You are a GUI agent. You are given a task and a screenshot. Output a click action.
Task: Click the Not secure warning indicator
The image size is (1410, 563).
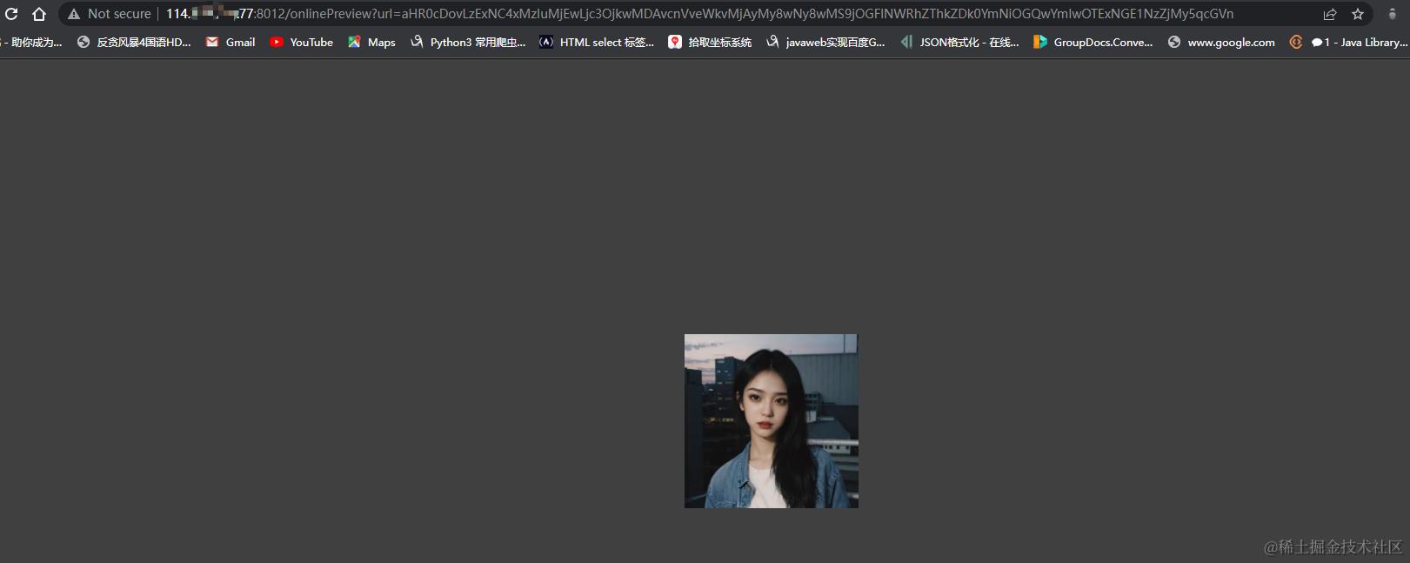pyautogui.click(x=110, y=14)
